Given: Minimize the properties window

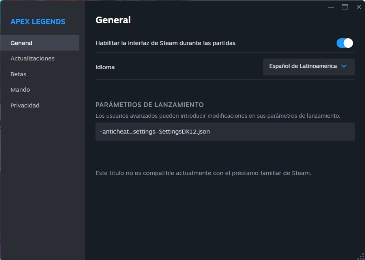Looking at the screenshot, I should (331, 7).
